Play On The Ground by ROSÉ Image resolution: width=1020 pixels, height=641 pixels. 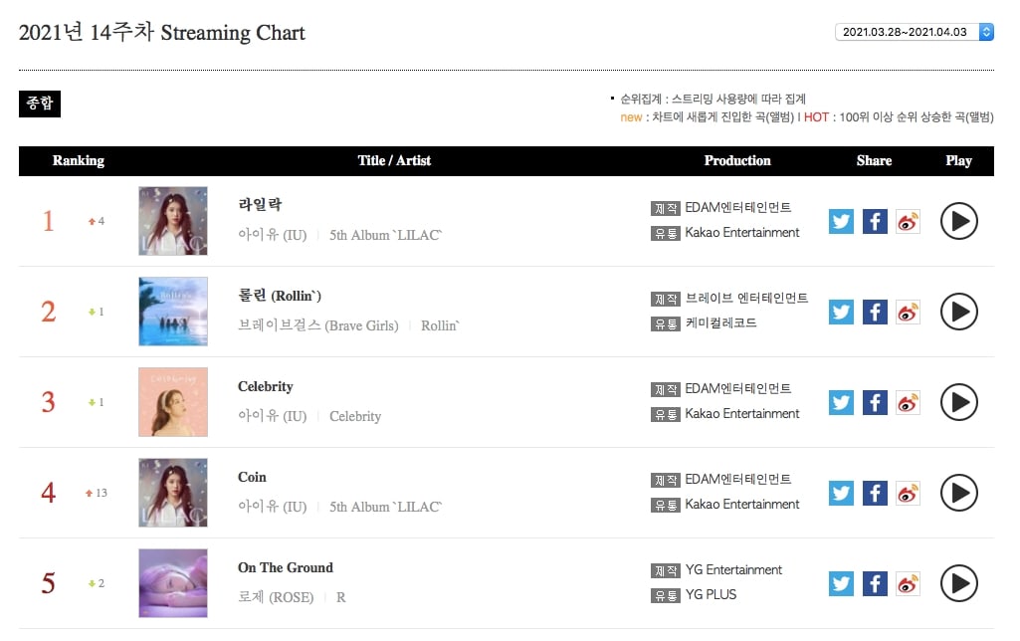click(x=959, y=583)
